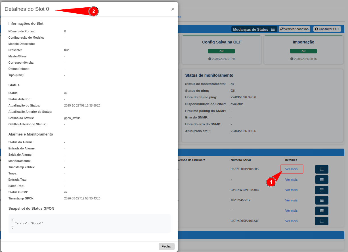Click the Status de monitoramento card title
Screen dimensions: 348x252
click(x=209, y=75)
